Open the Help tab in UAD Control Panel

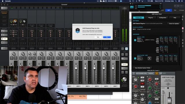click(x=175, y=18)
